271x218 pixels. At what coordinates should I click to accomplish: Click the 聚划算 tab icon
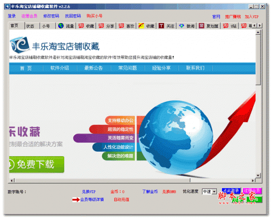click(x=201, y=26)
